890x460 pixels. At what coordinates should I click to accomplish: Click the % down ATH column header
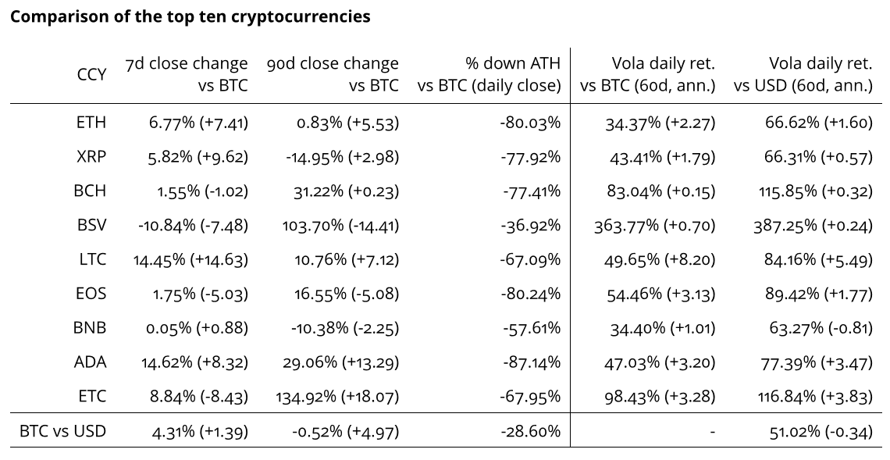pyautogui.click(x=489, y=74)
